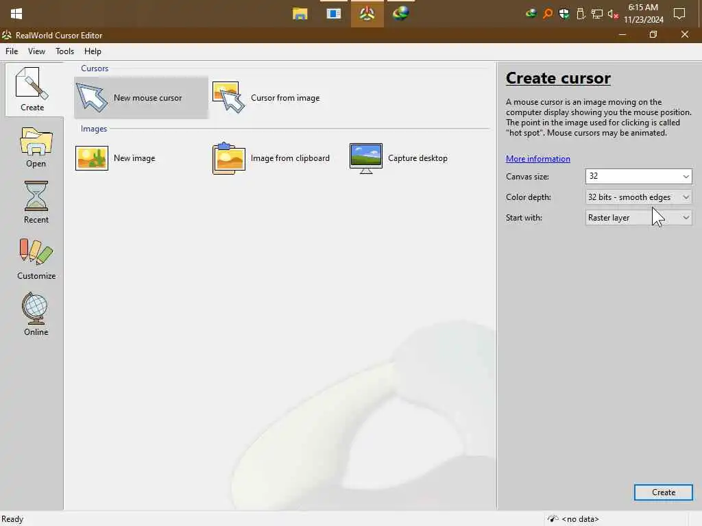Screen dimensions: 702x526
Task: Open the View menu
Action: pos(36,51)
